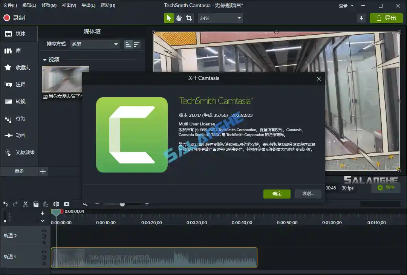Viewport: 407px width, 275px height.
Task: Toggle descending sort order in the media bin
Action: [x=136, y=44]
